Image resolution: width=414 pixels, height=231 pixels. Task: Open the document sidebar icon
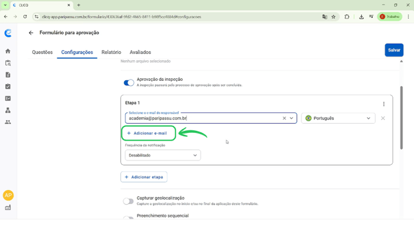pos(8,75)
